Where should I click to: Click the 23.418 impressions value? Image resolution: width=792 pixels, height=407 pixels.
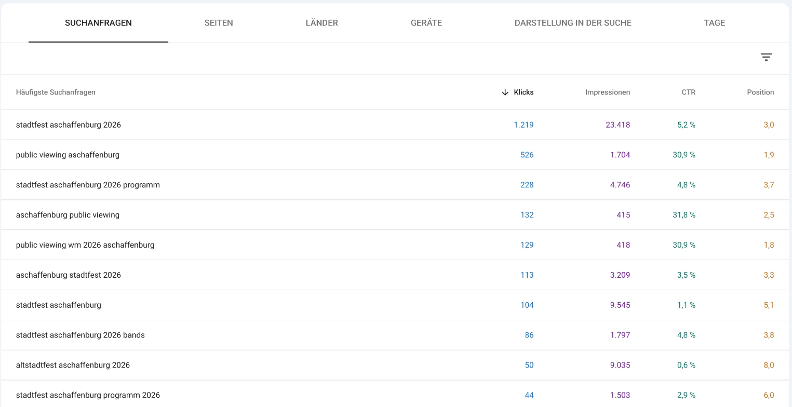tap(618, 125)
